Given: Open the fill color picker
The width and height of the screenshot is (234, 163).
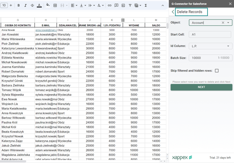Looking at the screenshot, I should (48, 5).
